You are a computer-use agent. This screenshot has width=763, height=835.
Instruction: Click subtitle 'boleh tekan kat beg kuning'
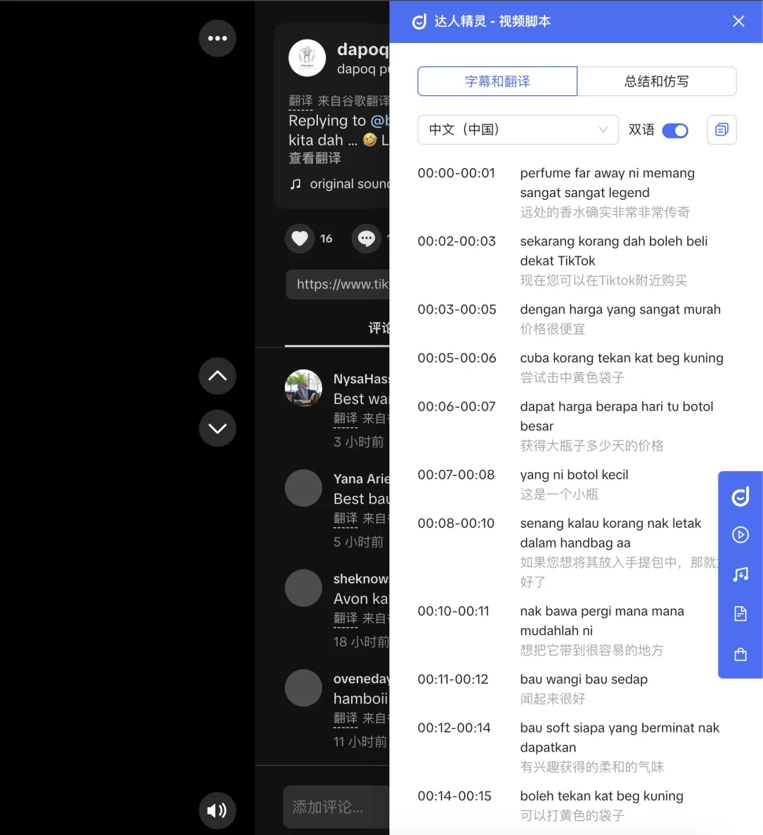point(602,796)
